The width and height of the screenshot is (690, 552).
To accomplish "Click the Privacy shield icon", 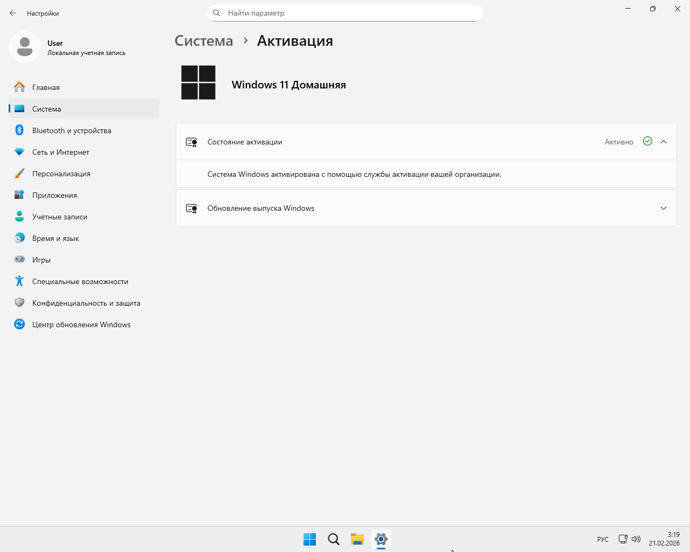I will click(19, 302).
